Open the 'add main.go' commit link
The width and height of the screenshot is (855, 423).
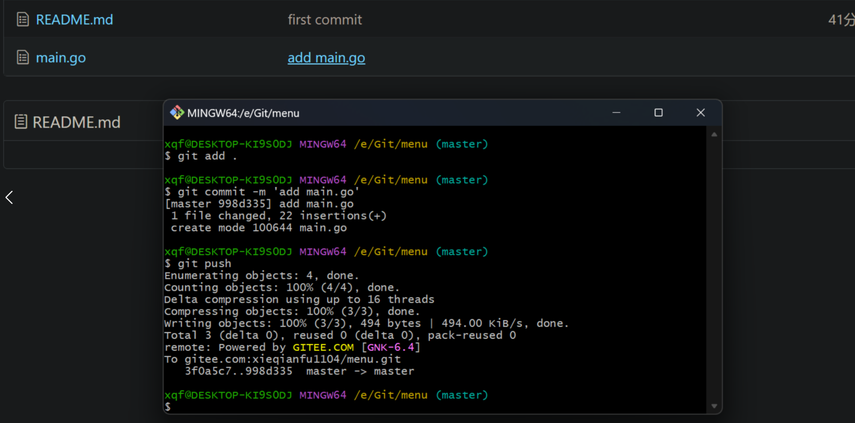click(326, 58)
